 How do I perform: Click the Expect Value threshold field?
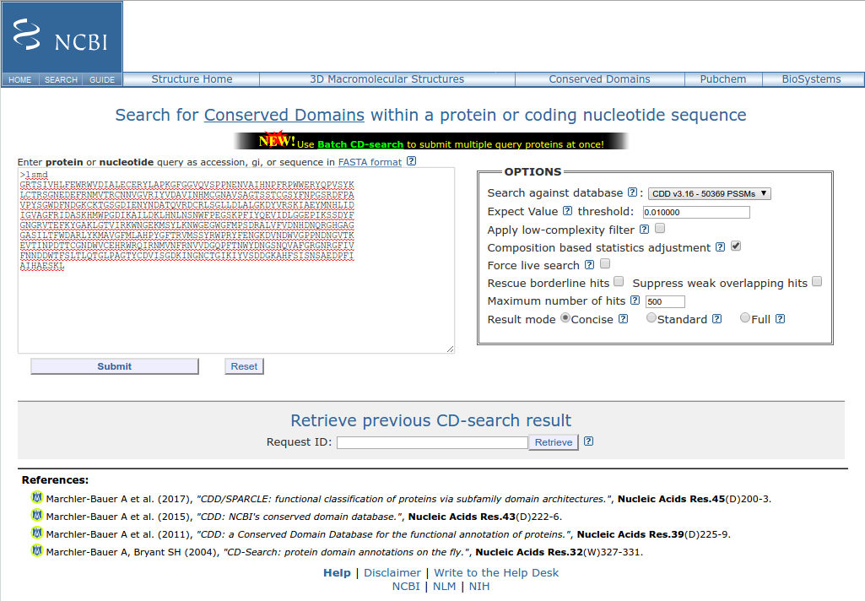click(696, 212)
